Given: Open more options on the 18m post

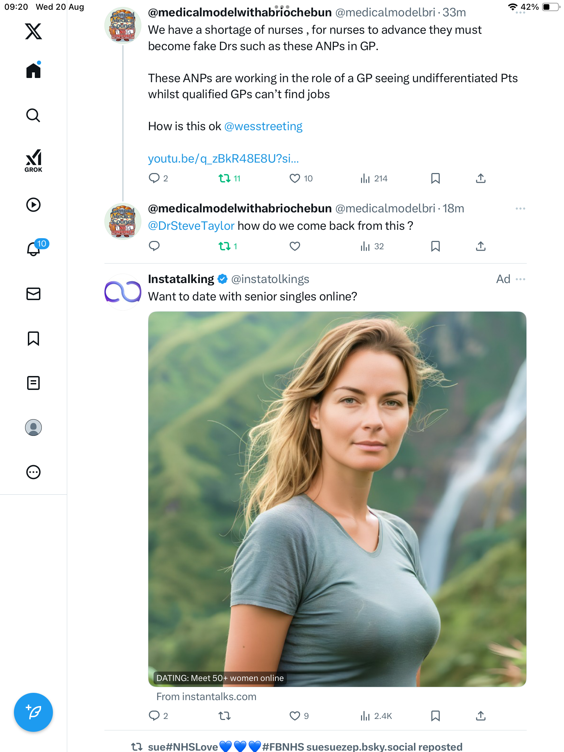Looking at the screenshot, I should point(520,209).
